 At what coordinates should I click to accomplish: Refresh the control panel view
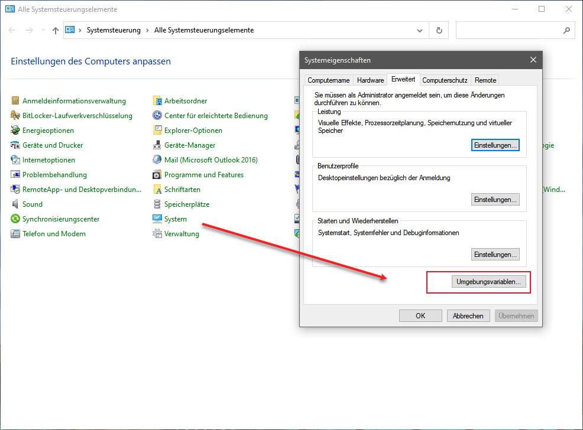439,30
